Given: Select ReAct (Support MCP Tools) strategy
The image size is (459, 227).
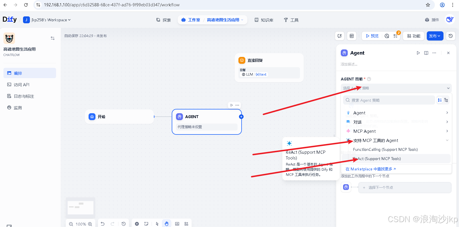Looking at the screenshot, I should coord(396,159).
